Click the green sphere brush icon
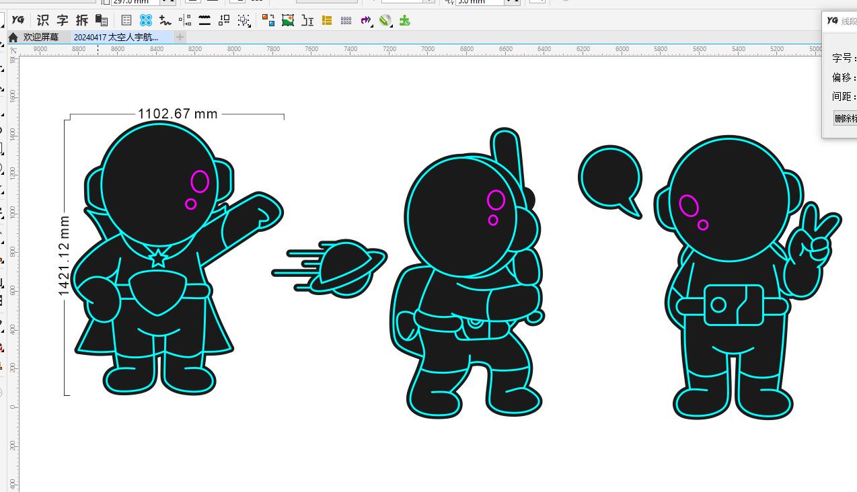Image resolution: width=857 pixels, height=492 pixels. [385, 21]
